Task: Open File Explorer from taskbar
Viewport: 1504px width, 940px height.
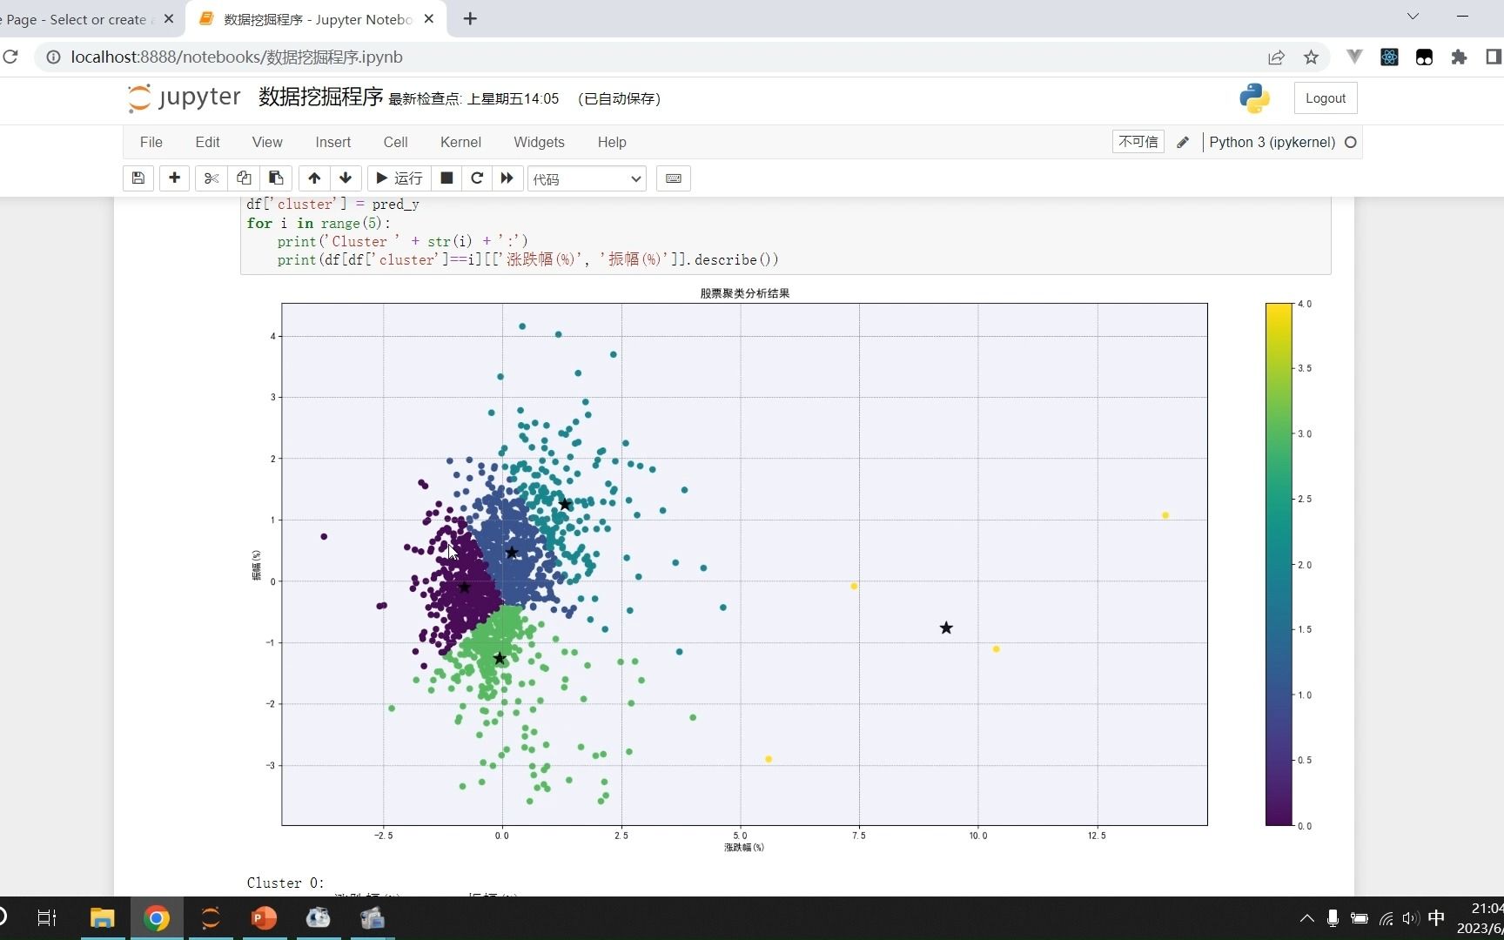Action: click(x=102, y=918)
